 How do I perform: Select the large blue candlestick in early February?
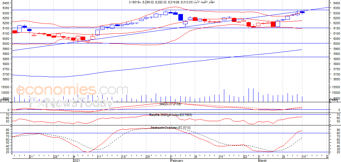click(181, 17)
